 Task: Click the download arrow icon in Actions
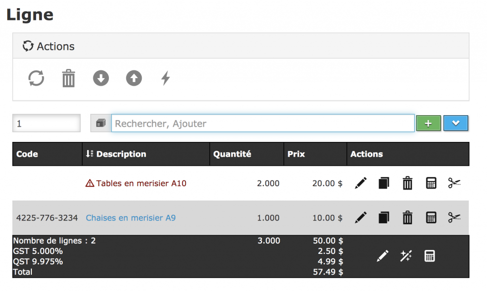click(x=100, y=78)
